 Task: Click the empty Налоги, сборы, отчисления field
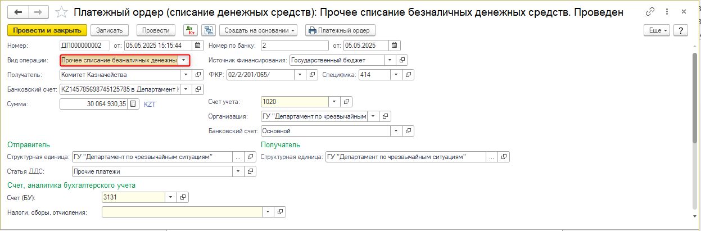point(182,212)
